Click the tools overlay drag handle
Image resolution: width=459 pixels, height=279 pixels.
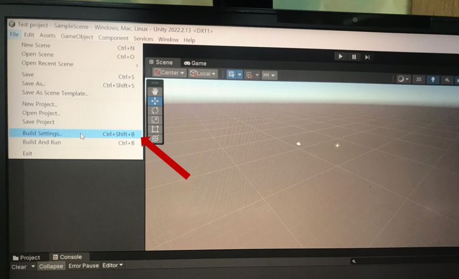pos(155,83)
